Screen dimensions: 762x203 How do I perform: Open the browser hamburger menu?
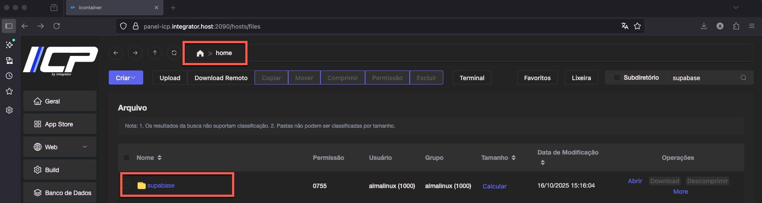(752, 26)
